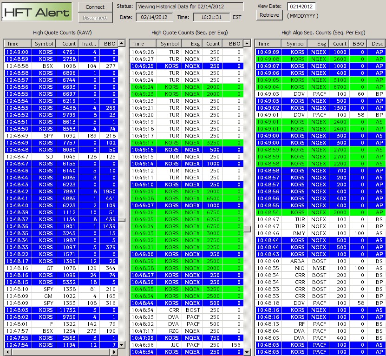Select Seq. per Exg row 10:49:28 TUR NQEX

coord(187,52)
